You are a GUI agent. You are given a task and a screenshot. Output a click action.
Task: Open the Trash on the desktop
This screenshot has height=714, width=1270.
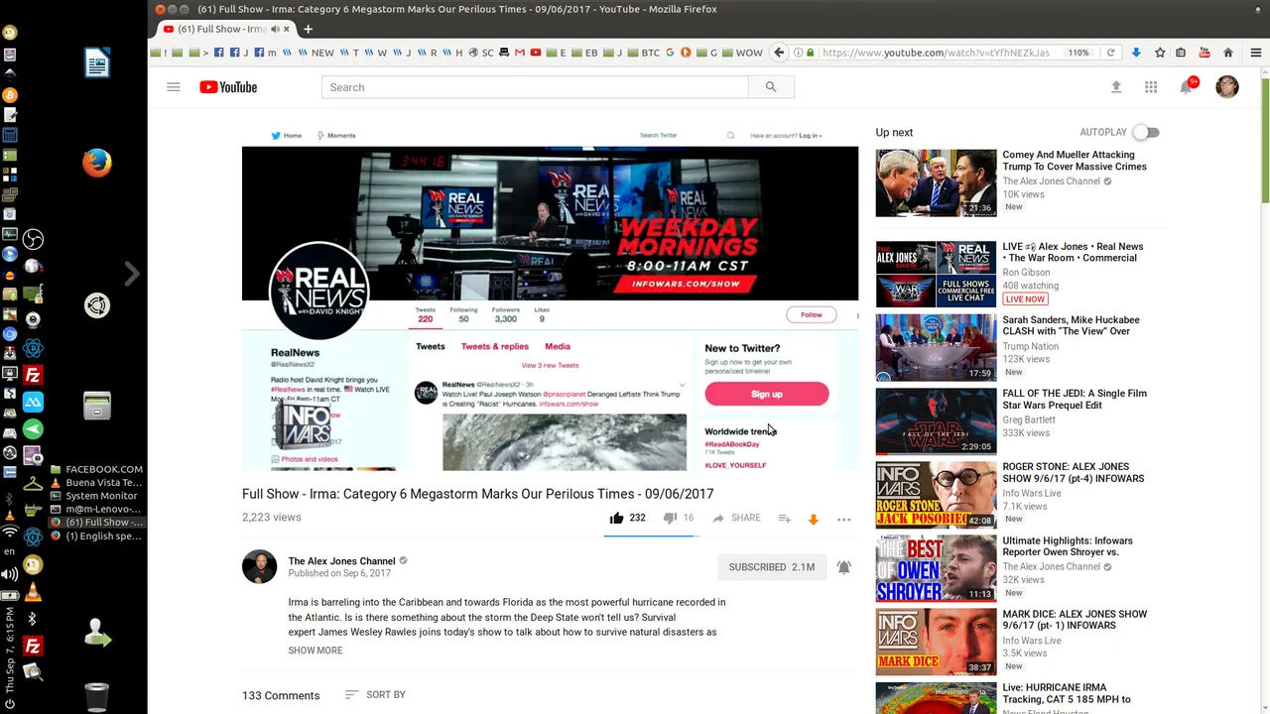pos(97,697)
